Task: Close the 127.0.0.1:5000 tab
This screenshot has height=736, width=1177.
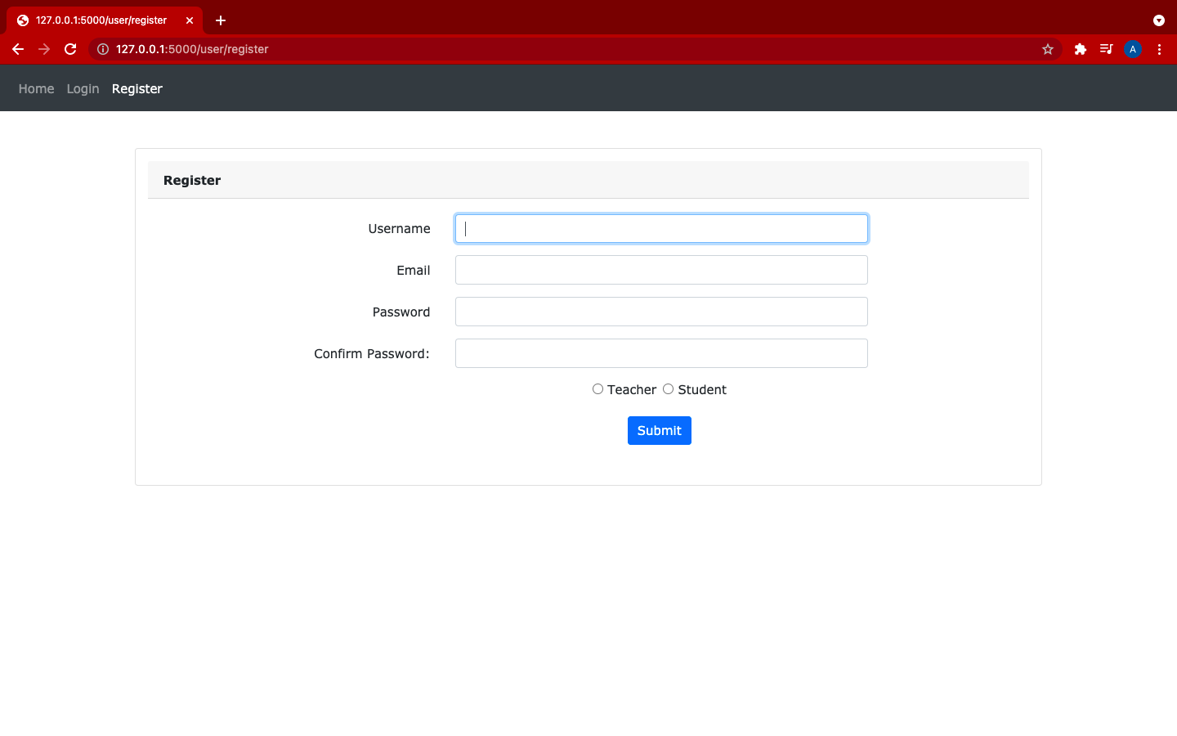Action: 190,20
